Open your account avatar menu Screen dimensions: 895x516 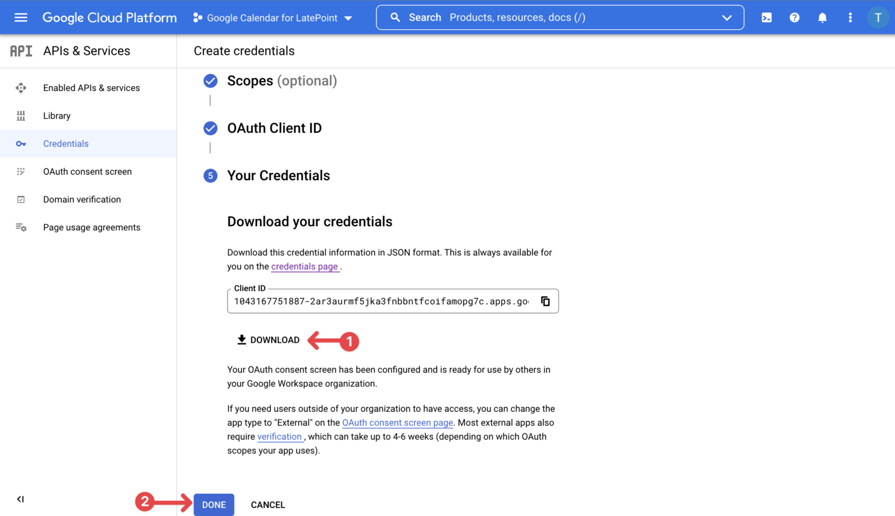pos(878,17)
